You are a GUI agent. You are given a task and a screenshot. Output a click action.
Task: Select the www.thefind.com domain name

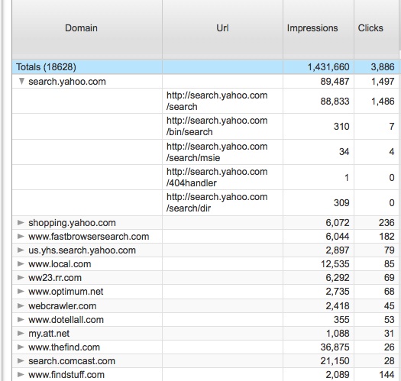click(x=64, y=347)
